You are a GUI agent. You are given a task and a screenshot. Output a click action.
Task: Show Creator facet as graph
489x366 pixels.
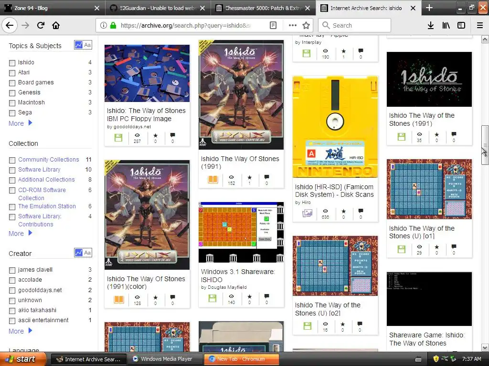pos(78,253)
